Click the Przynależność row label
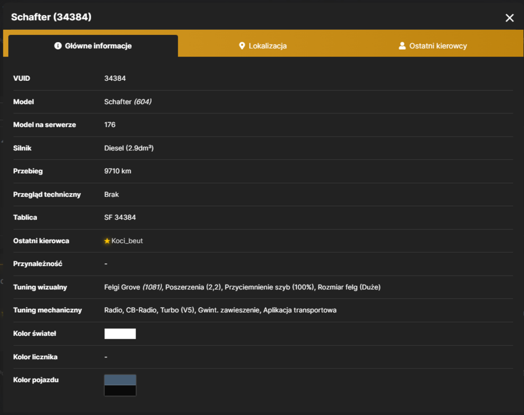Viewport: 524px width, 415px height. 38,264
